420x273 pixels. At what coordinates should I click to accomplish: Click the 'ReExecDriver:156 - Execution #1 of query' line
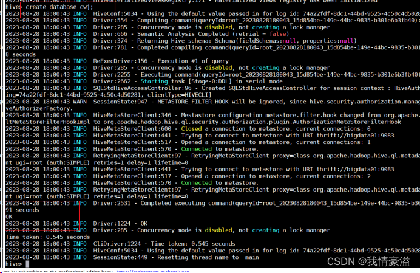117,61
